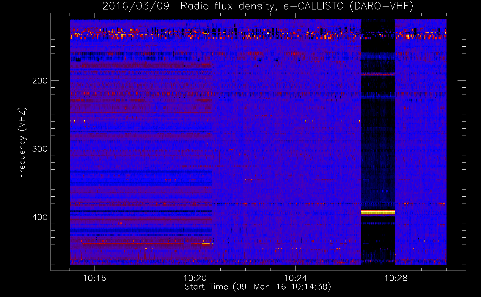
Task: Click the 200 frequency tick label
Action: coord(40,81)
